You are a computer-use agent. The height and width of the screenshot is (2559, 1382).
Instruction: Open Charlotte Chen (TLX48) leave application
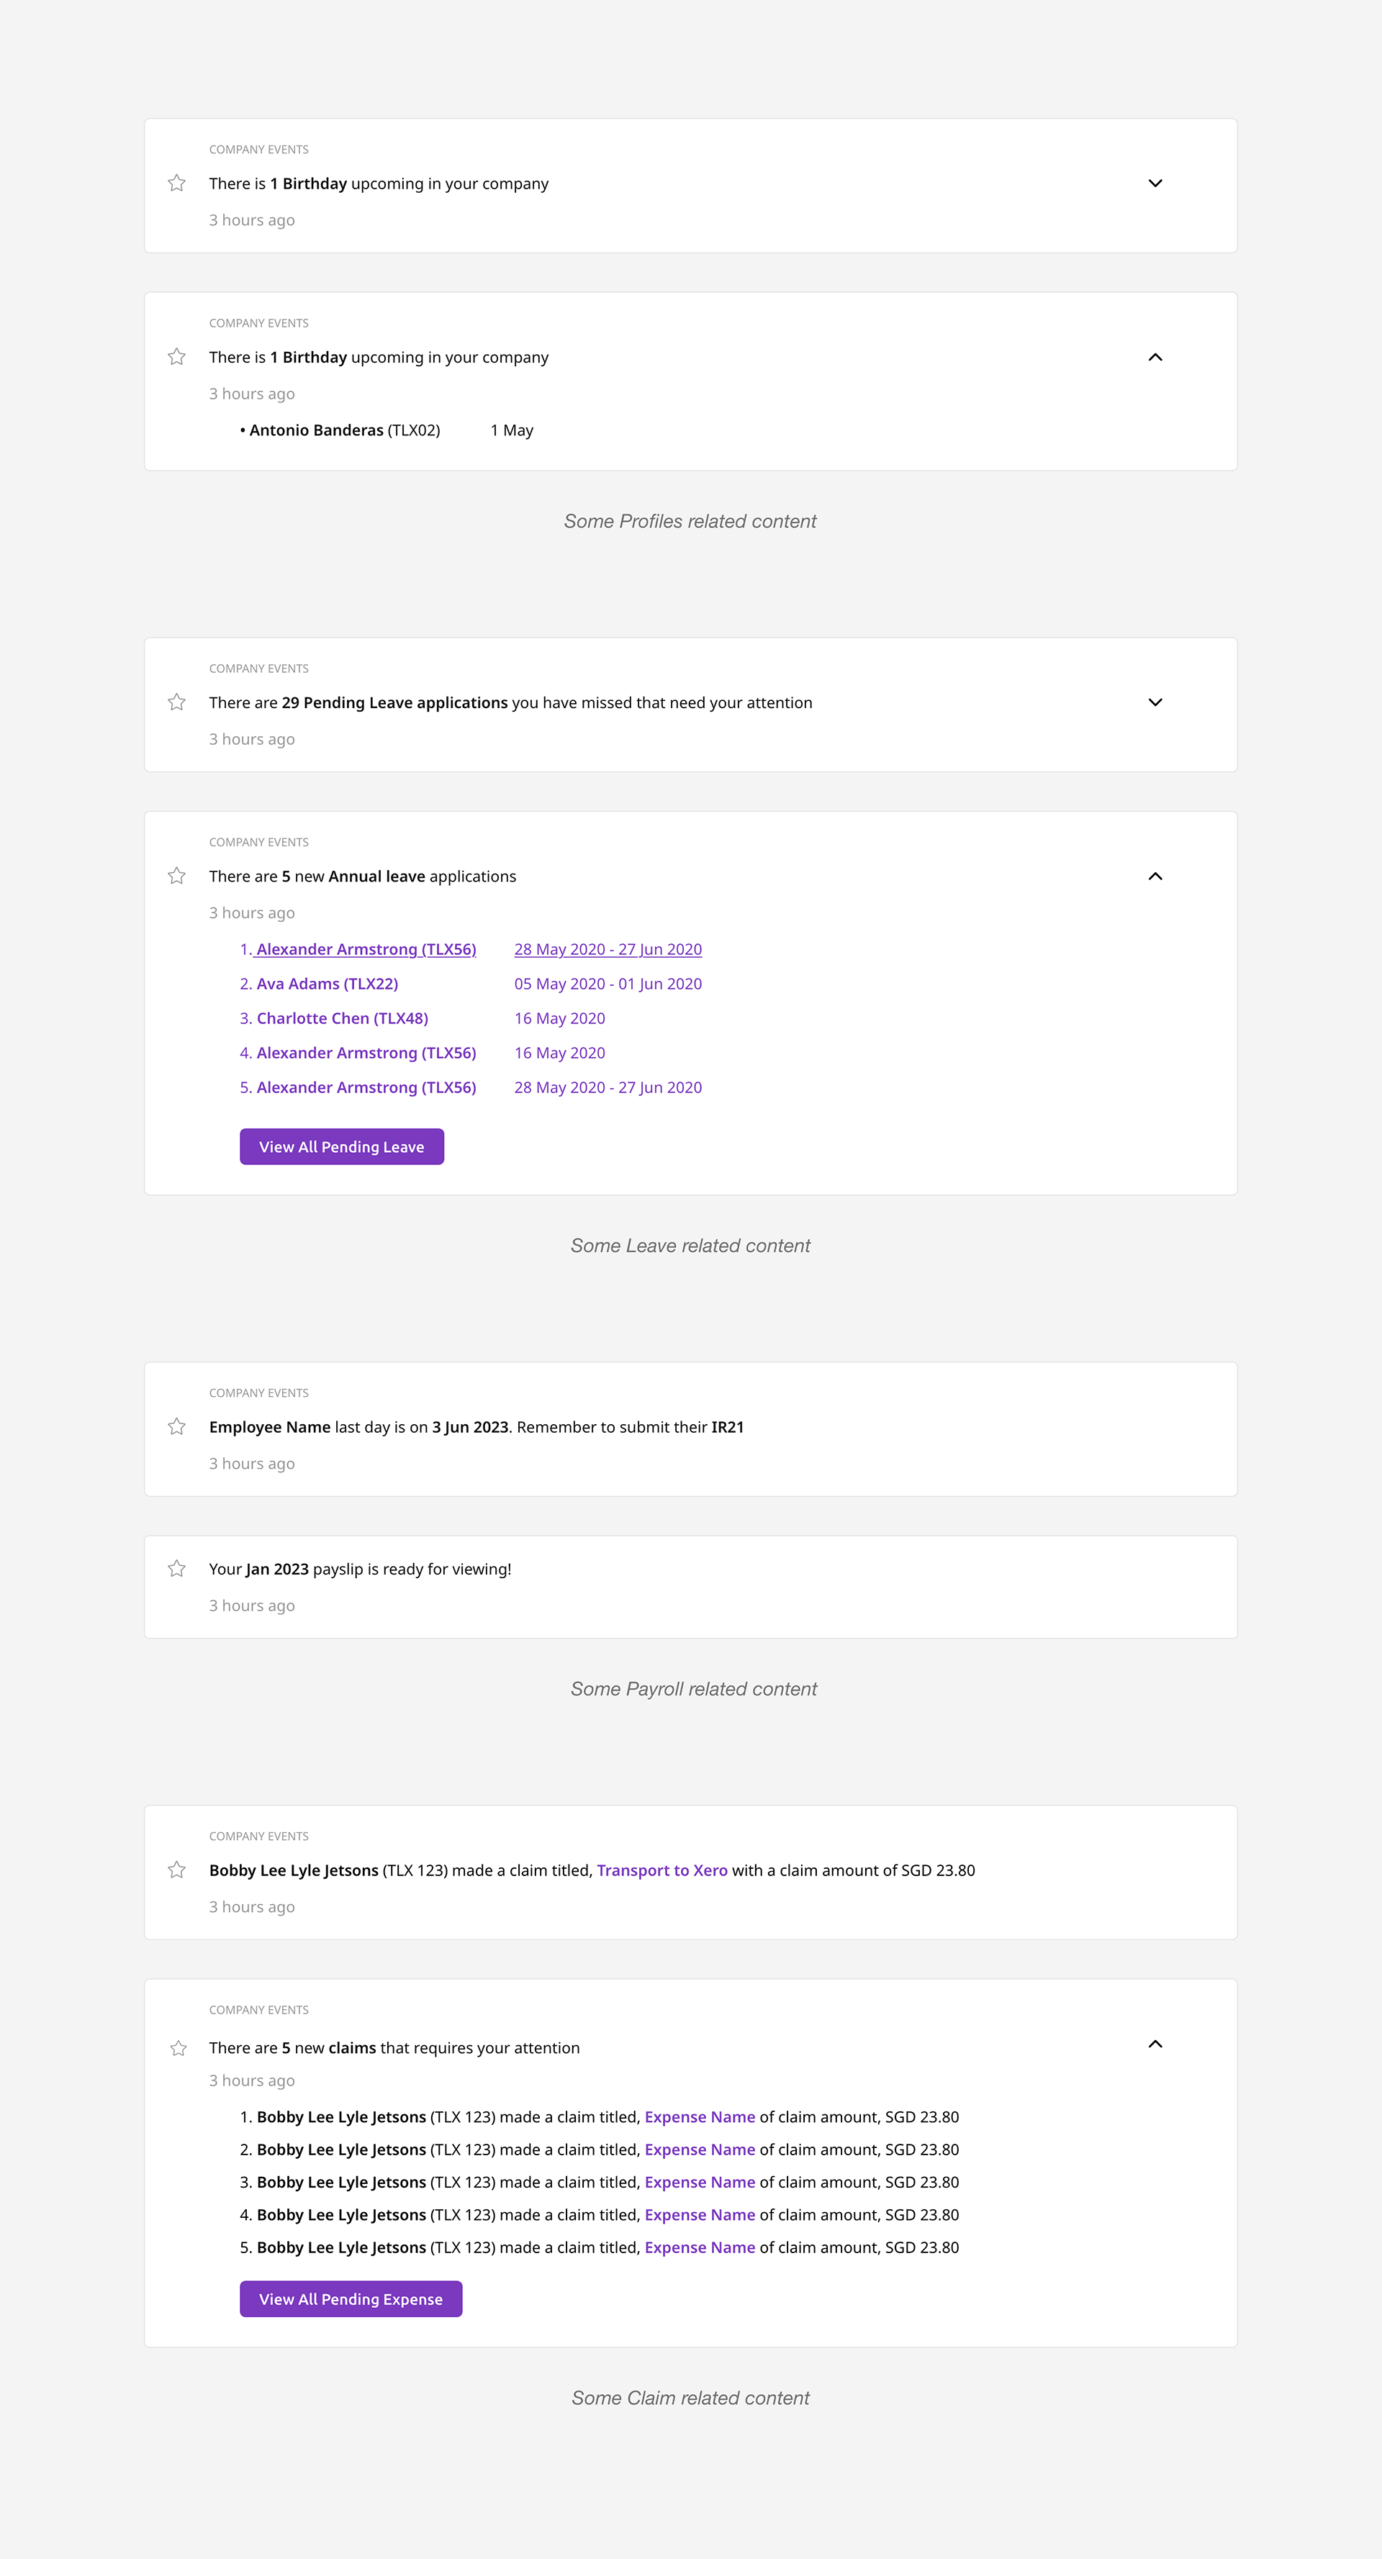tap(342, 1018)
